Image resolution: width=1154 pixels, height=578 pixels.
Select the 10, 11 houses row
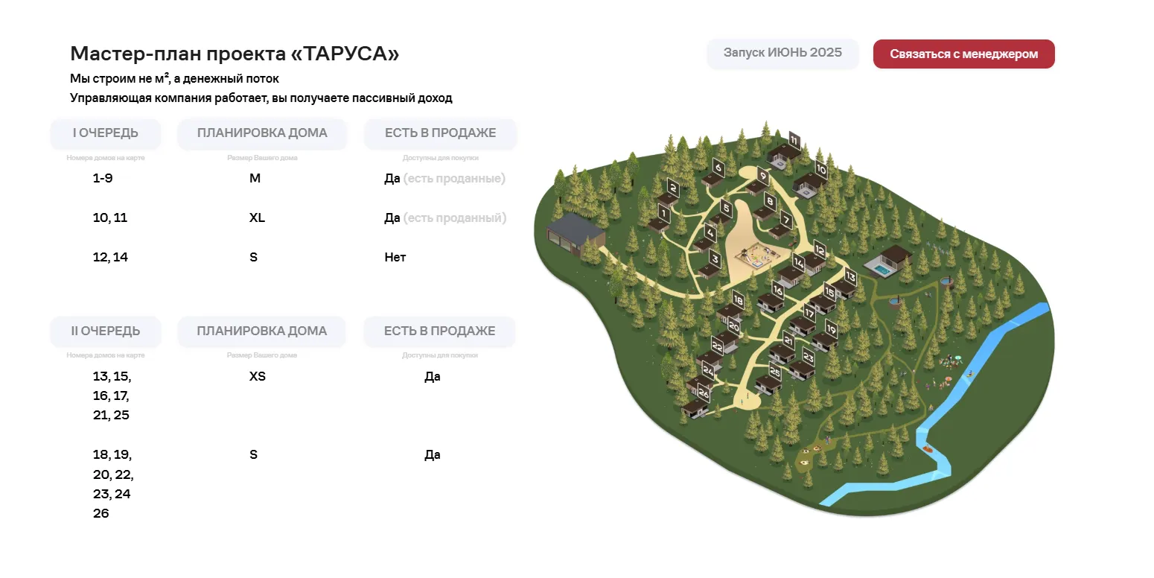tap(298, 217)
